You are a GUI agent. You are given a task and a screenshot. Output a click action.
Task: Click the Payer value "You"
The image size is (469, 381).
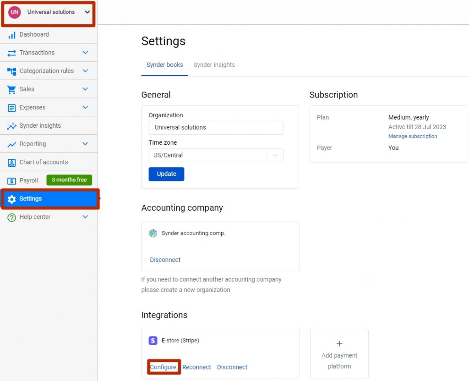tap(393, 148)
